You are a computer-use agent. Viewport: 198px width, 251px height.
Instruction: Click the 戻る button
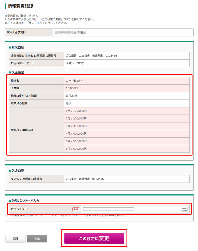click(16, 239)
